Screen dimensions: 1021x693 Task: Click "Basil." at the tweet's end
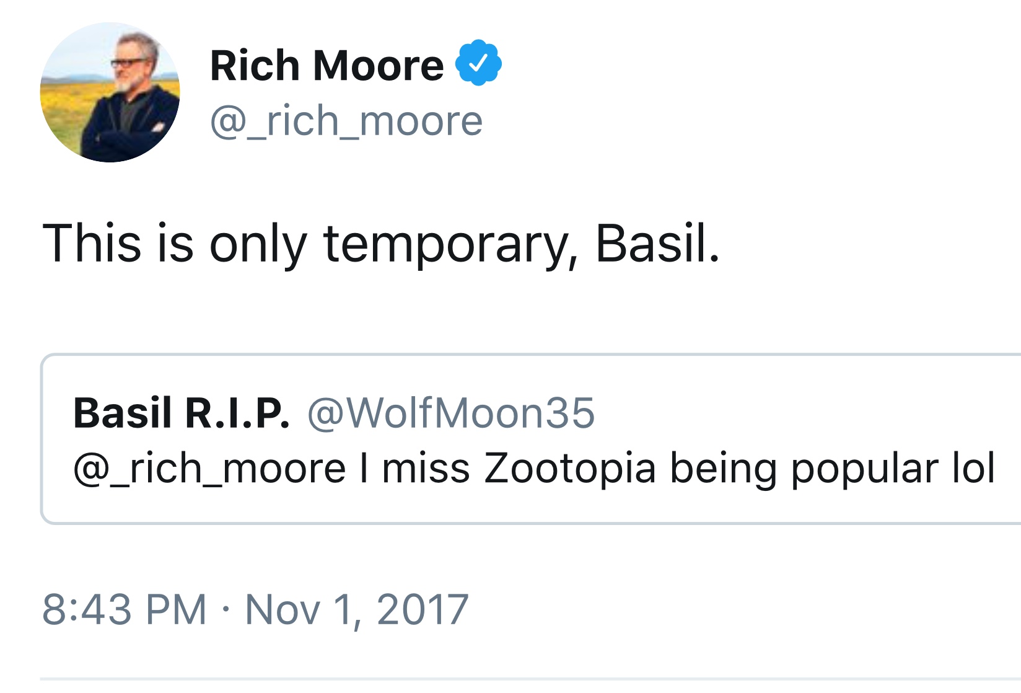pyautogui.click(x=657, y=243)
